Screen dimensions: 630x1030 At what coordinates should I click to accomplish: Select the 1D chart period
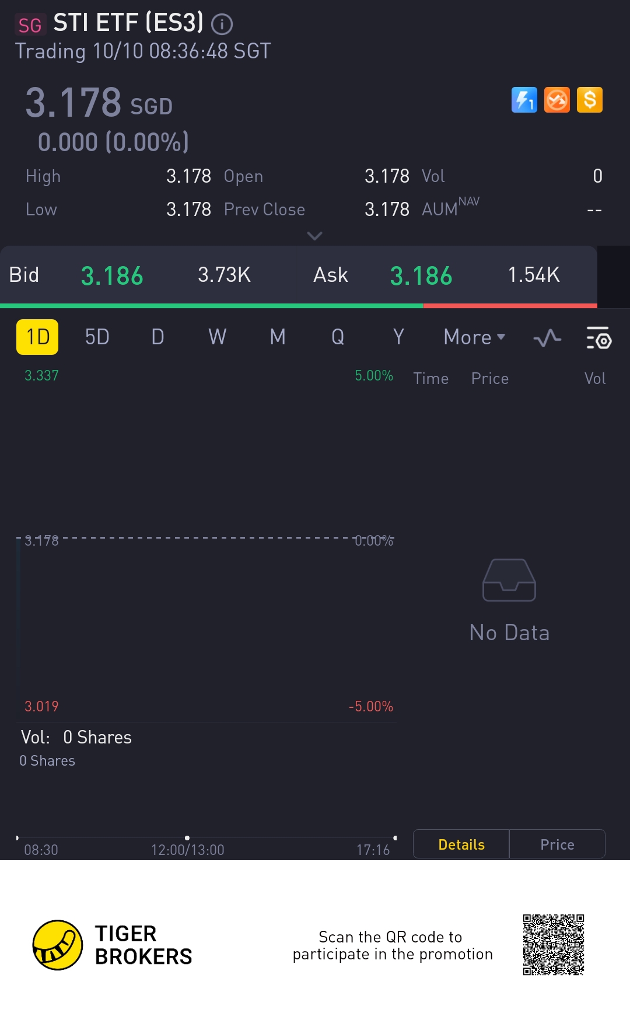coord(37,337)
